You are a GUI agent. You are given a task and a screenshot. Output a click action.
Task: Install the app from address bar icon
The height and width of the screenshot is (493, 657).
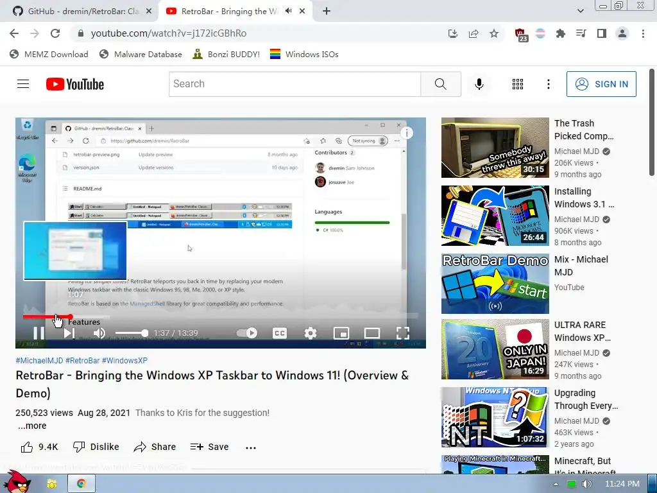tap(453, 33)
